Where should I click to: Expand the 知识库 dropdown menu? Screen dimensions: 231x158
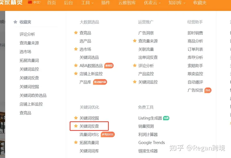[177, 3]
